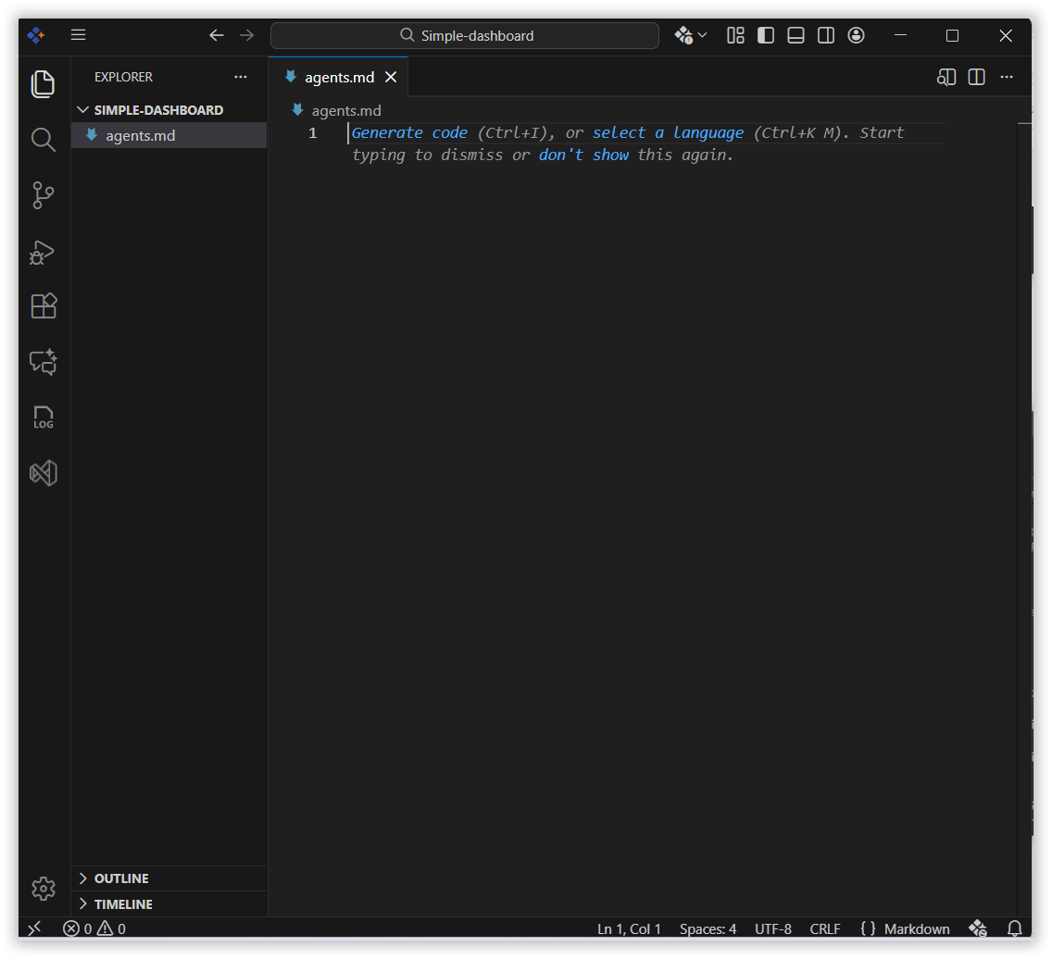Viewport: 1052px width, 959px height.
Task: Split the editor right
Action: [977, 77]
